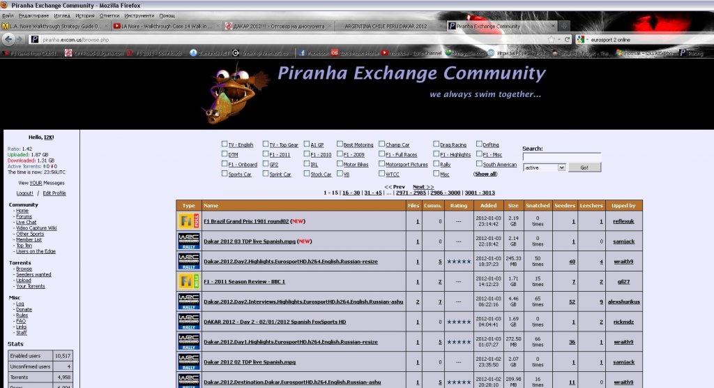Open the Редактиране menu
The width and height of the screenshot is (714, 388).
click(x=33, y=15)
